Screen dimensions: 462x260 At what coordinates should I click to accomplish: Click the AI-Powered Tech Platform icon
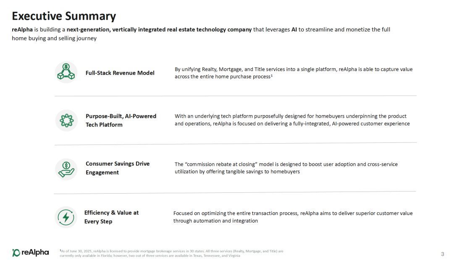click(66, 121)
